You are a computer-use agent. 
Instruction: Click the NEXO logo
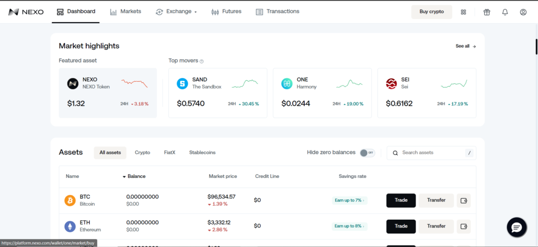pyautogui.click(x=26, y=12)
